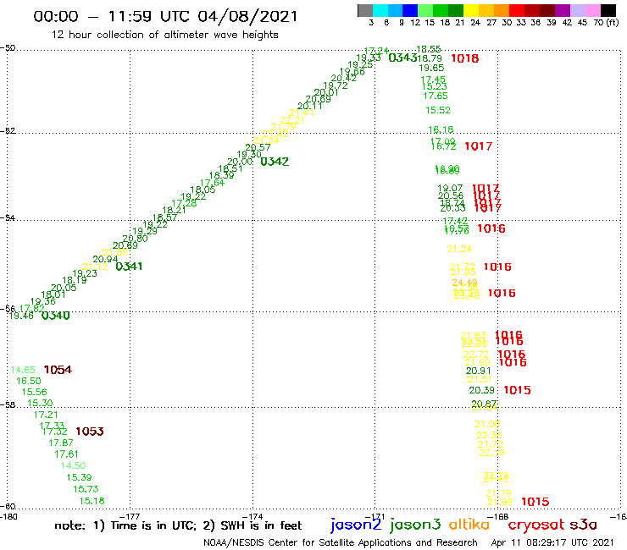Click the latitude axis label -58
The image size is (627, 550).
click(x=8, y=404)
